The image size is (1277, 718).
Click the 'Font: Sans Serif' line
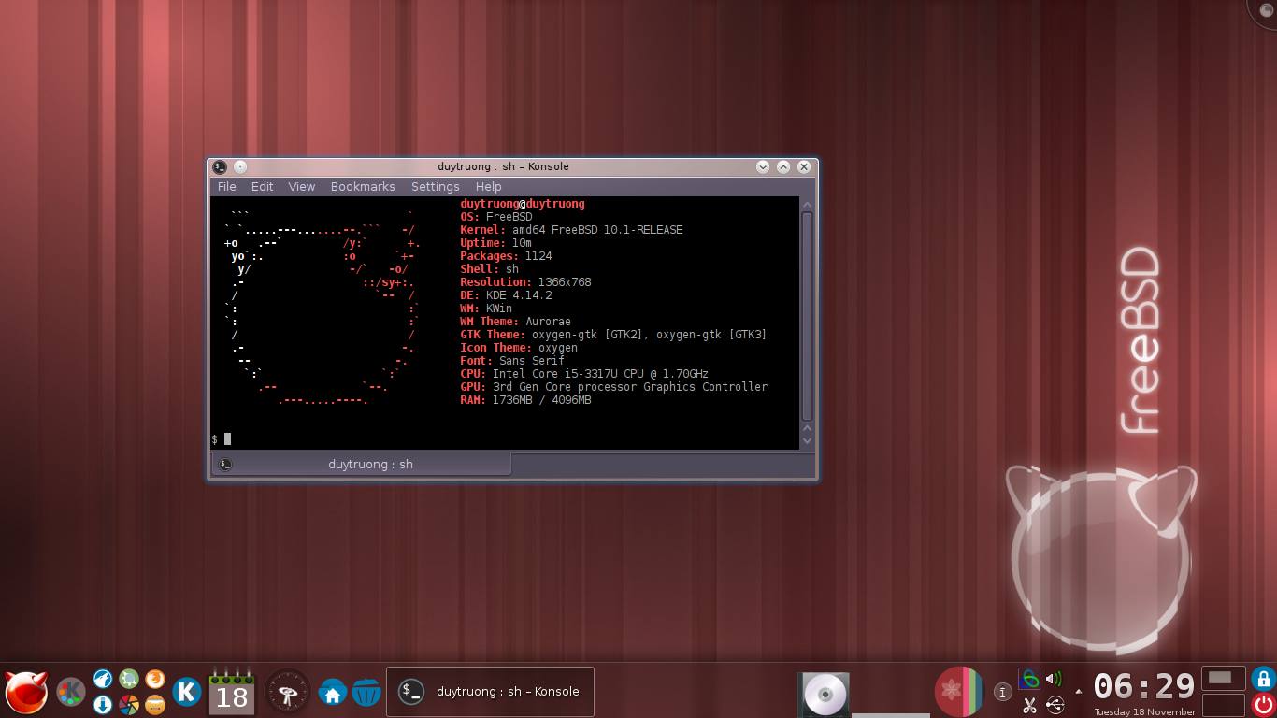tap(512, 361)
